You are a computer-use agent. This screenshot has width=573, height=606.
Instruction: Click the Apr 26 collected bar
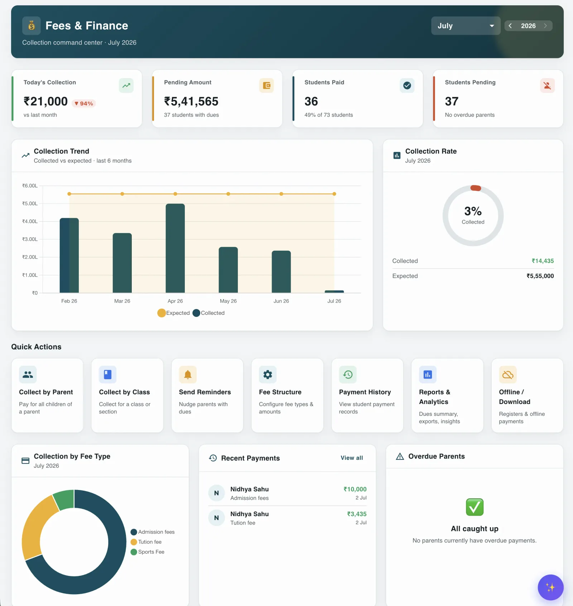tap(175, 248)
